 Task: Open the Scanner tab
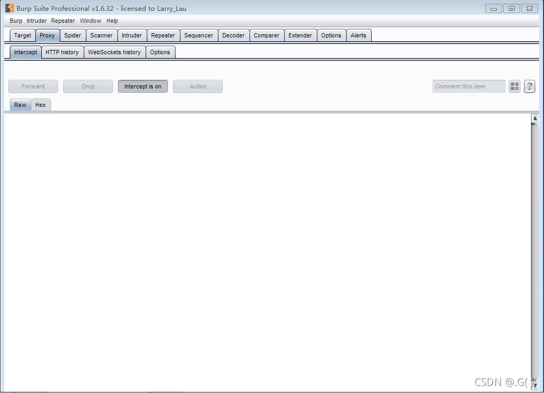(x=101, y=35)
